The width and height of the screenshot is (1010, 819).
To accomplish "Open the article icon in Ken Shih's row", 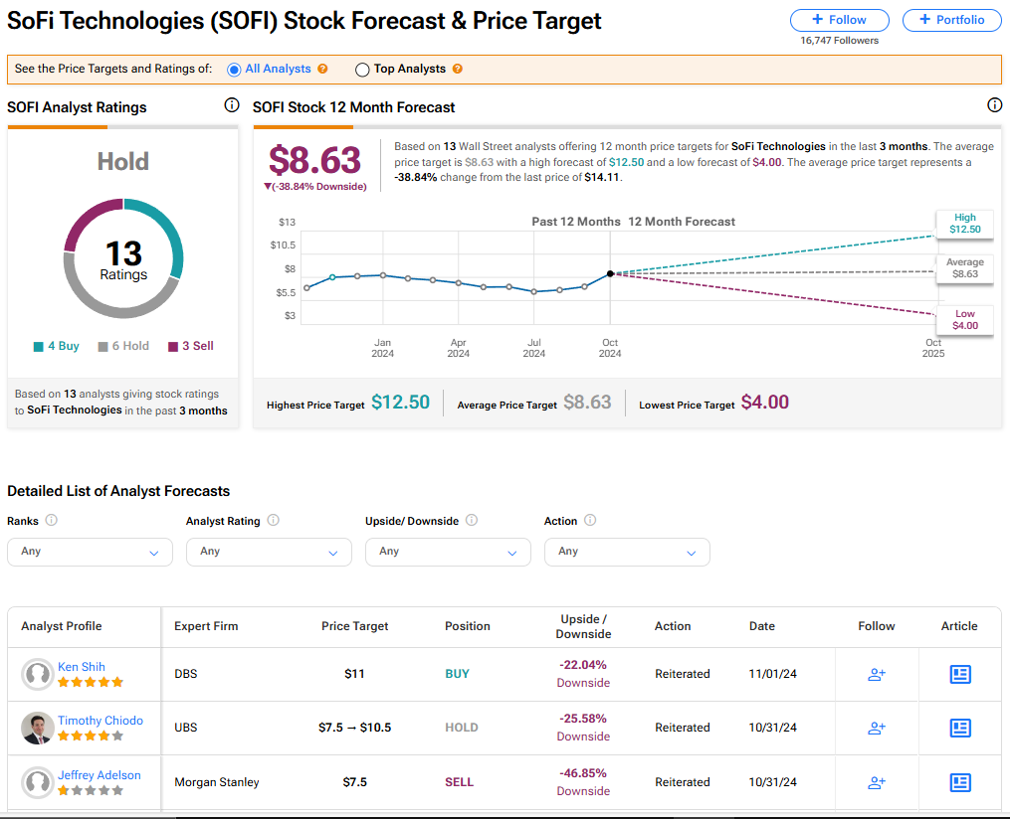I will tap(960, 674).
